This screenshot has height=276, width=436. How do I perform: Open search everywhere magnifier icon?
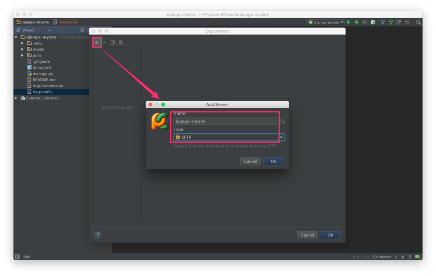[x=418, y=22]
